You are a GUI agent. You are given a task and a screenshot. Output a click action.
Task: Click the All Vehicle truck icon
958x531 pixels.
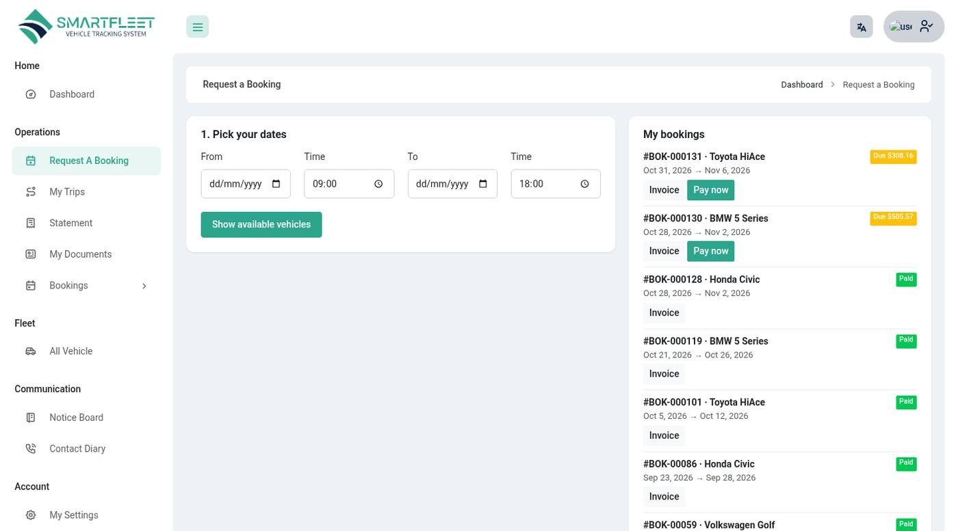pos(31,351)
